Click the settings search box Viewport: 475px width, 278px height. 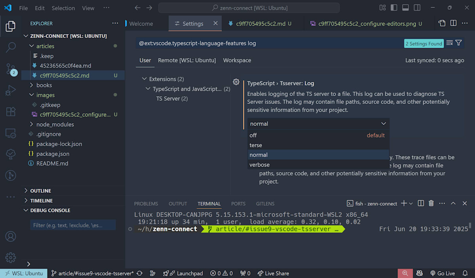tap(269, 43)
